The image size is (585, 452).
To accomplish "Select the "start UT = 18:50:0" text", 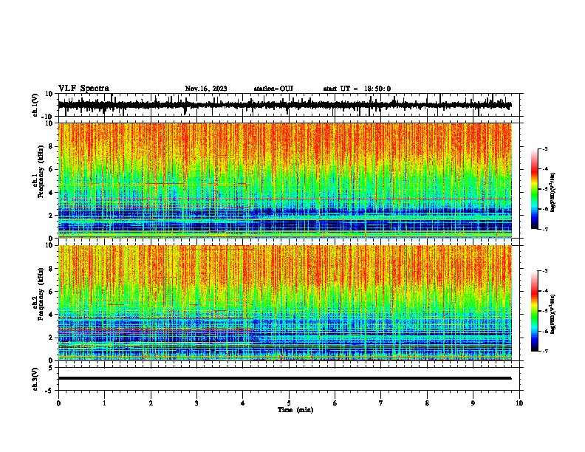I will 357,89.
